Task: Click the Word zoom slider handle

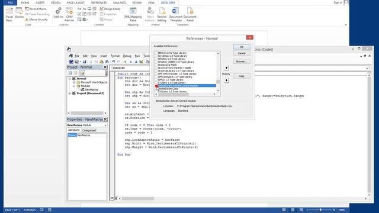Action: point(321,210)
